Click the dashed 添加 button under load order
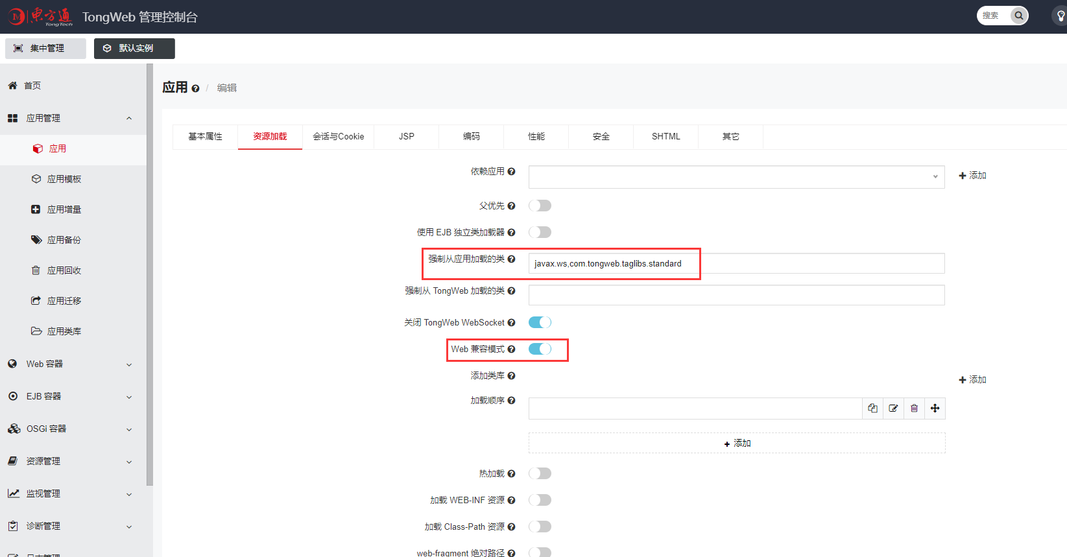 pyautogui.click(x=737, y=444)
